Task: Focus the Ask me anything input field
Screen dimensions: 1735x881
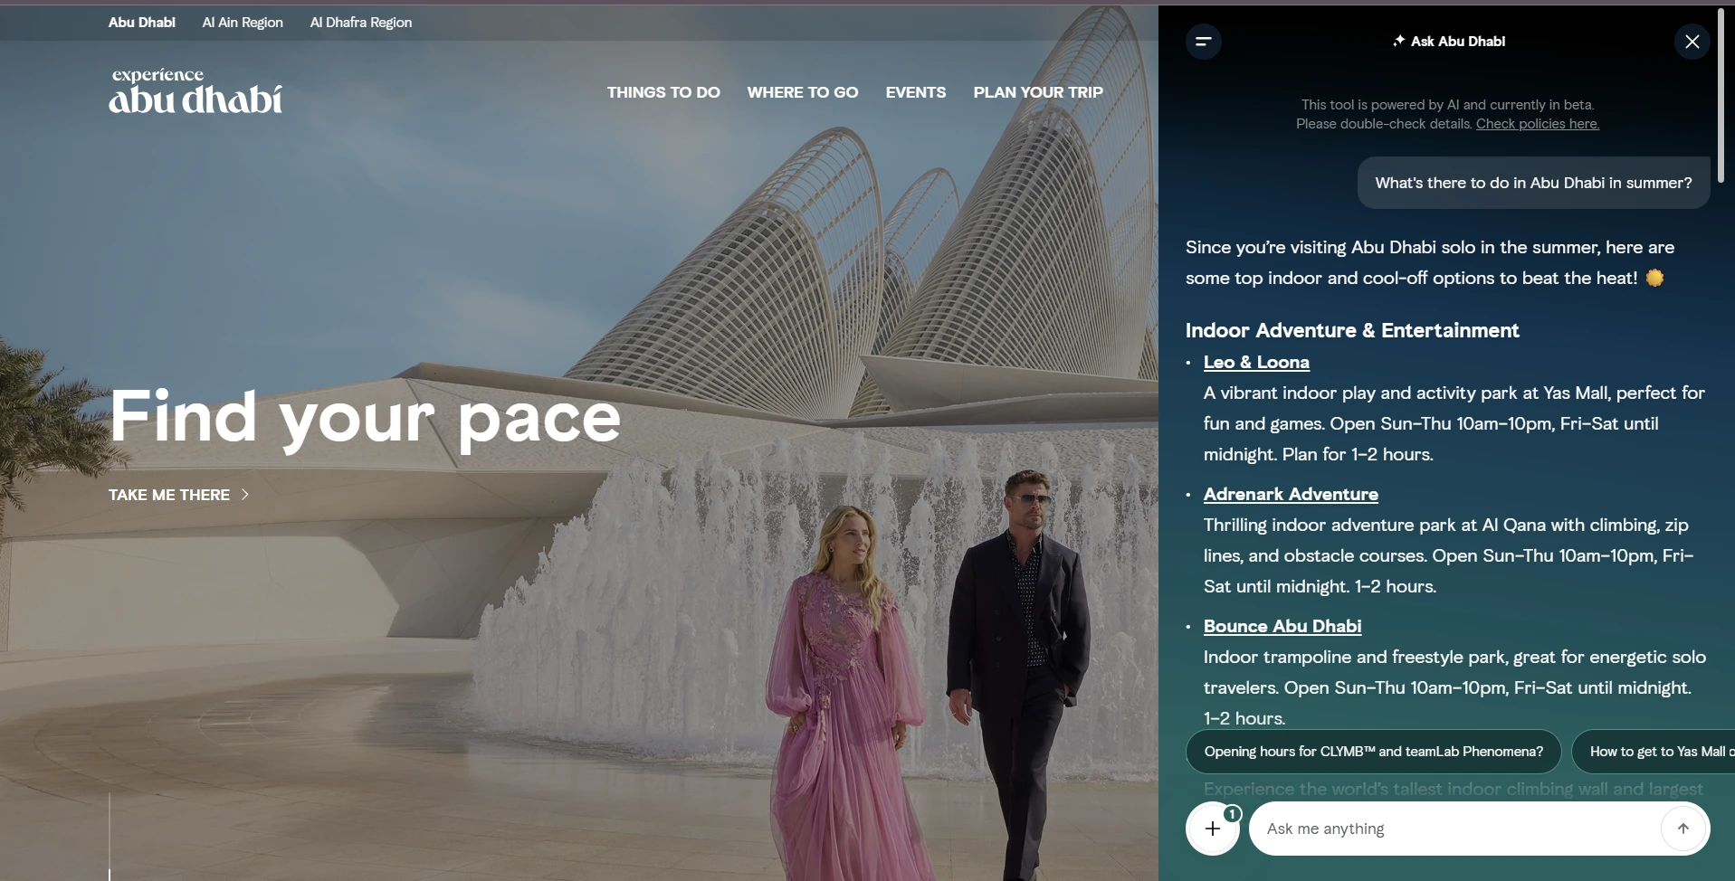Action: click(1455, 829)
